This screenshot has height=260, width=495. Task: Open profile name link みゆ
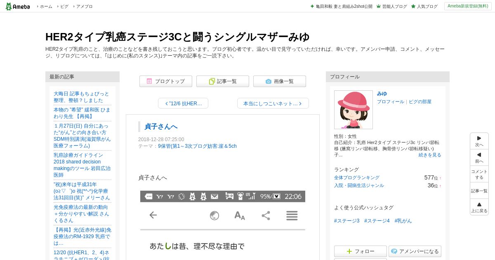(x=382, y=94)
